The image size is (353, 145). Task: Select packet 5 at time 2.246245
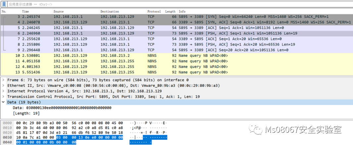point(177,28)
